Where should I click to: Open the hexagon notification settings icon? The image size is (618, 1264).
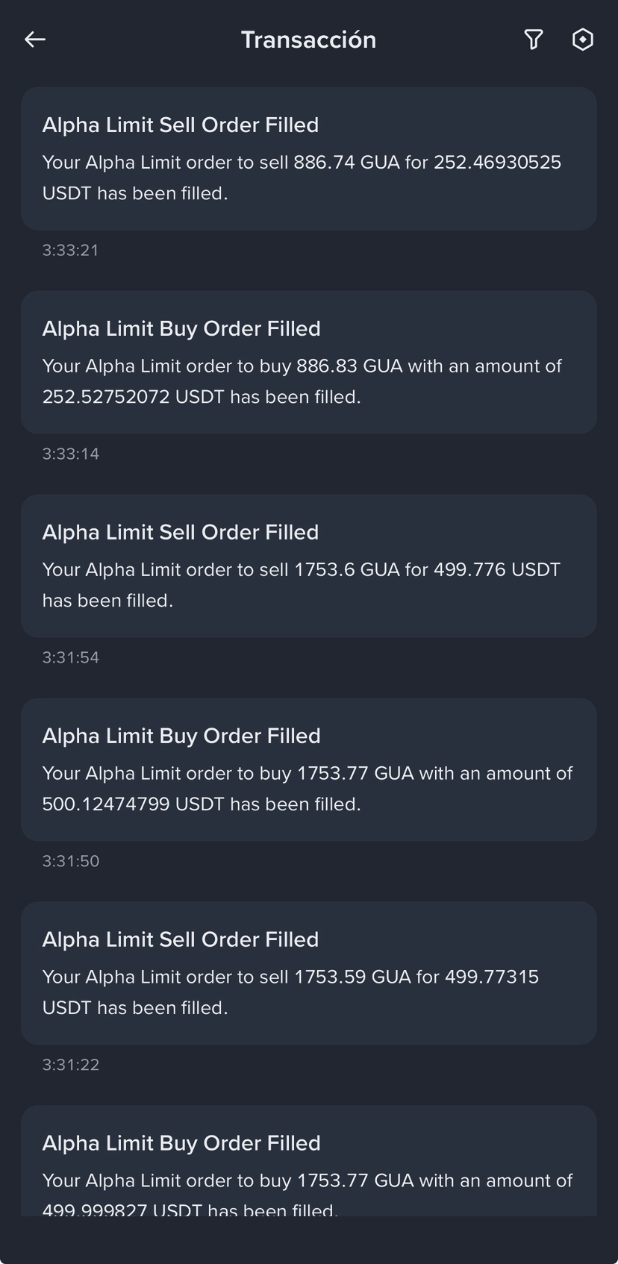pos(582,40)
